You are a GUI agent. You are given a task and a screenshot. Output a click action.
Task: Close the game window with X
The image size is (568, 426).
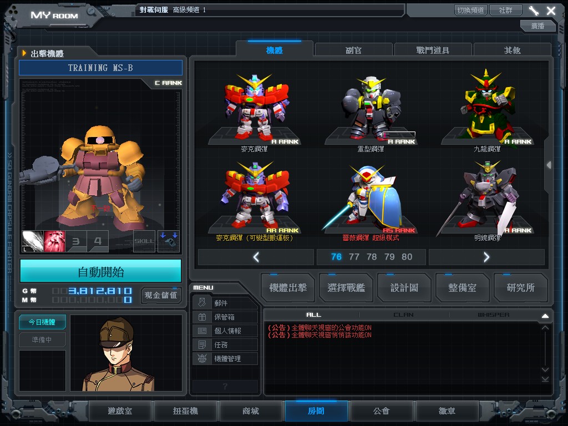tap(551, 11)
